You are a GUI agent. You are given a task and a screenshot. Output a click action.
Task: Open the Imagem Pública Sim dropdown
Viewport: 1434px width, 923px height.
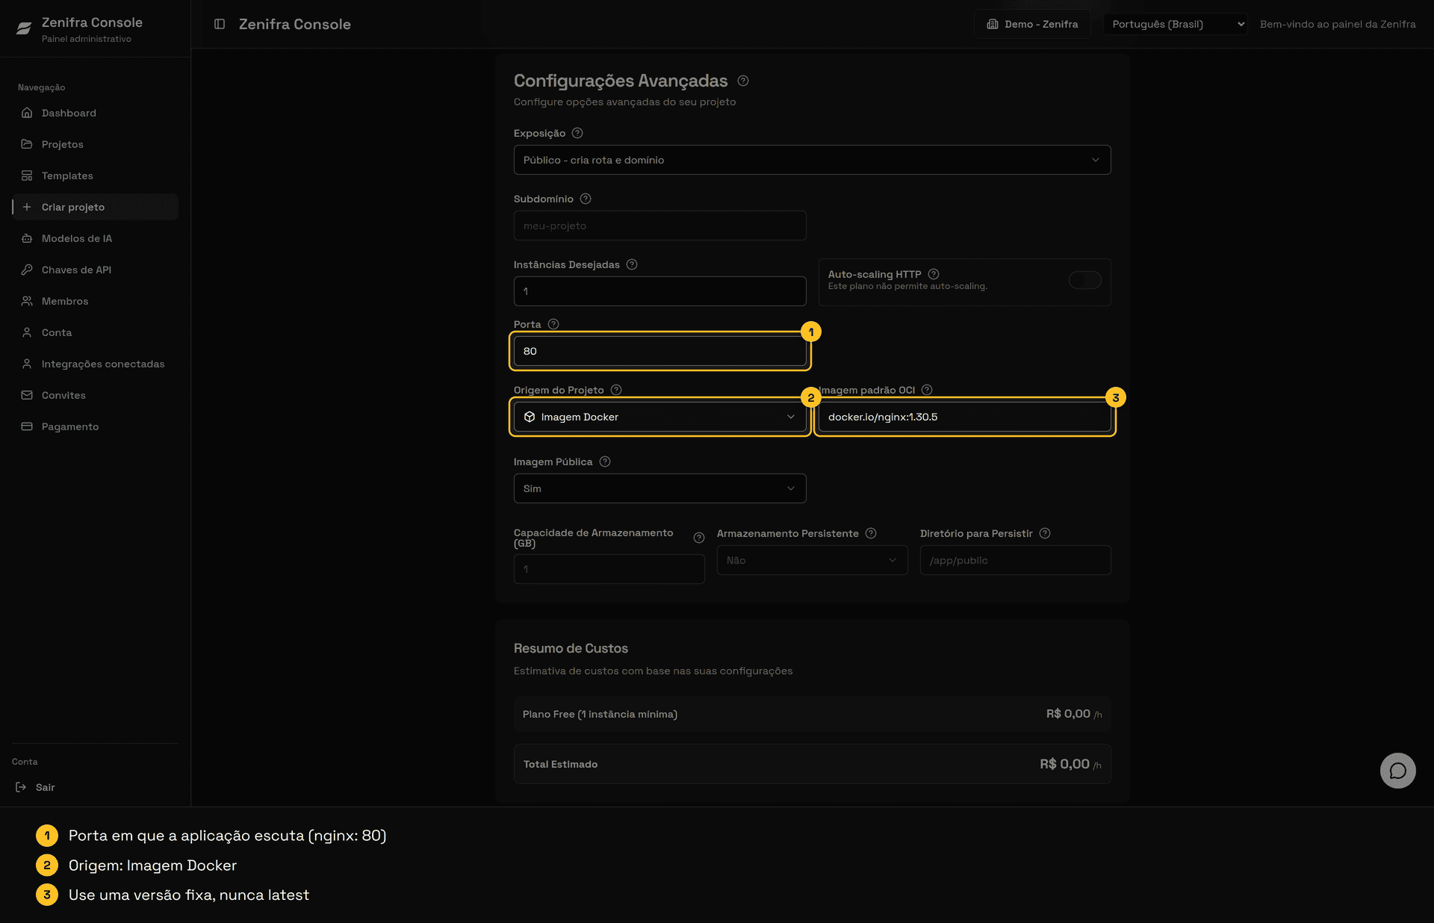pyautogui.click(x=659, y=488)
